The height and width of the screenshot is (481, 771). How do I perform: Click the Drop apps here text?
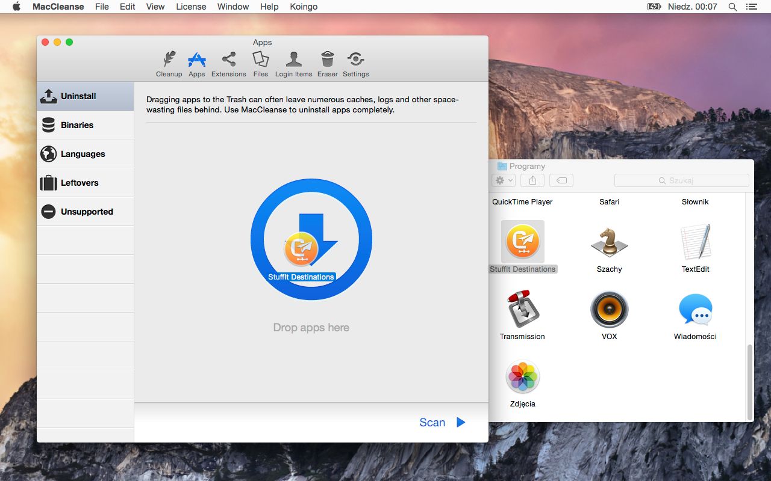click(311, 328)
